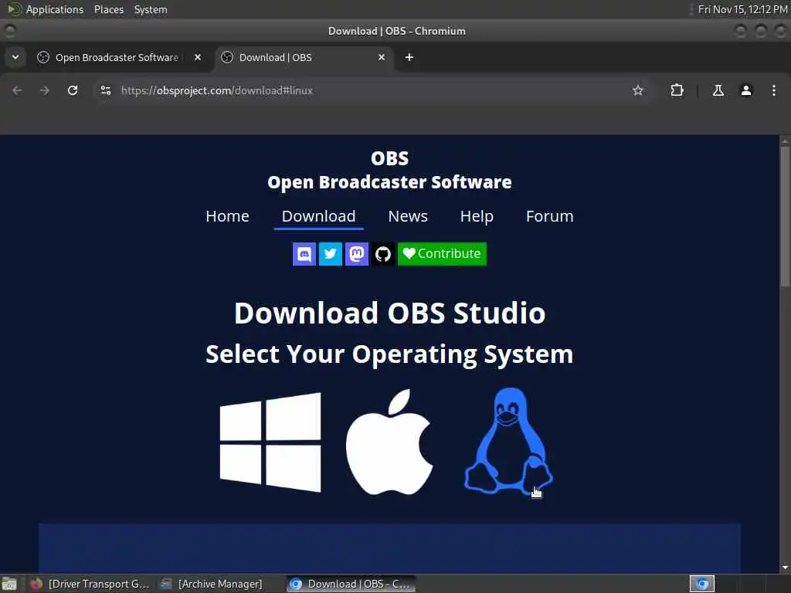Open the OBS GitHub link icon
The height and width of the screenshot is (593, 791).
[383, 253]
